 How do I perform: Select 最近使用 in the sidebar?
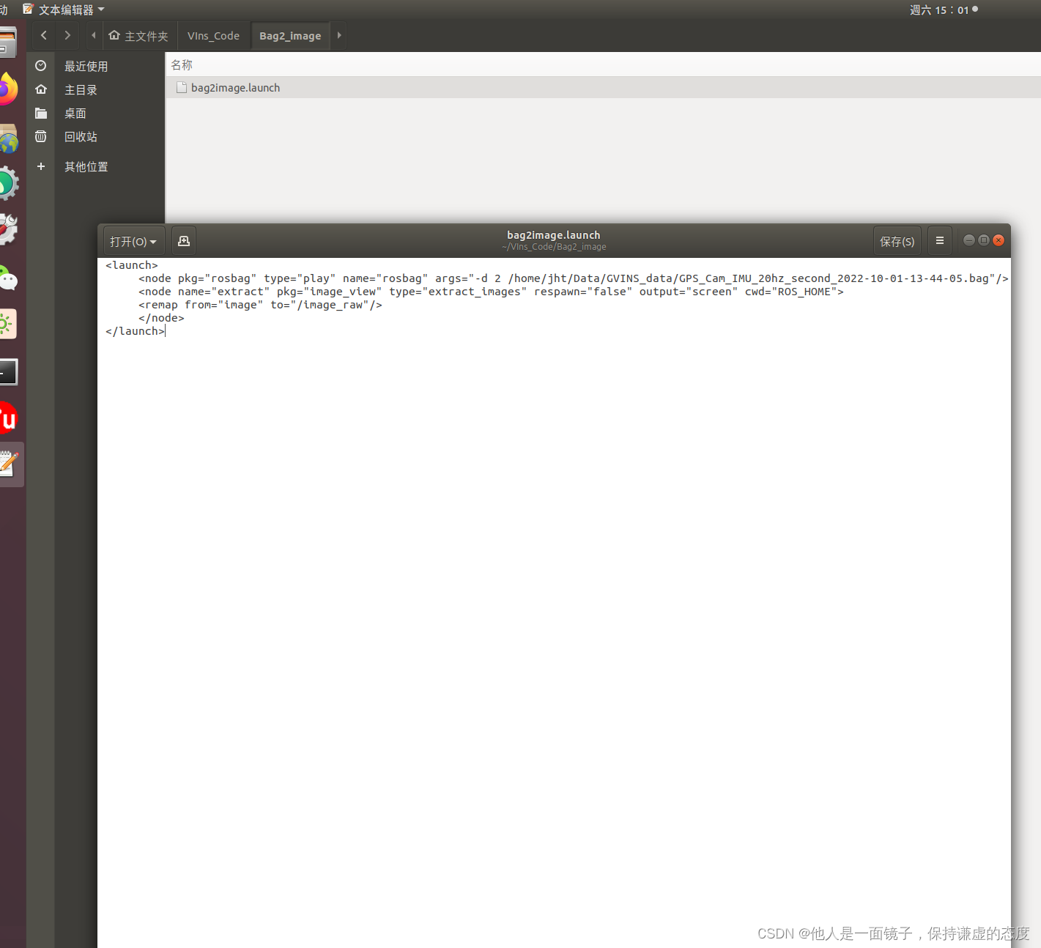(86, 65)
